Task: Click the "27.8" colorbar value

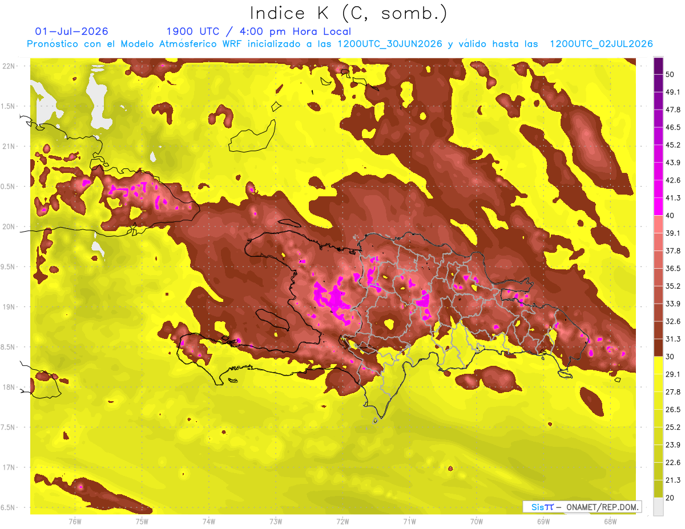Action: pyautogui.click(x=673, y=392)
